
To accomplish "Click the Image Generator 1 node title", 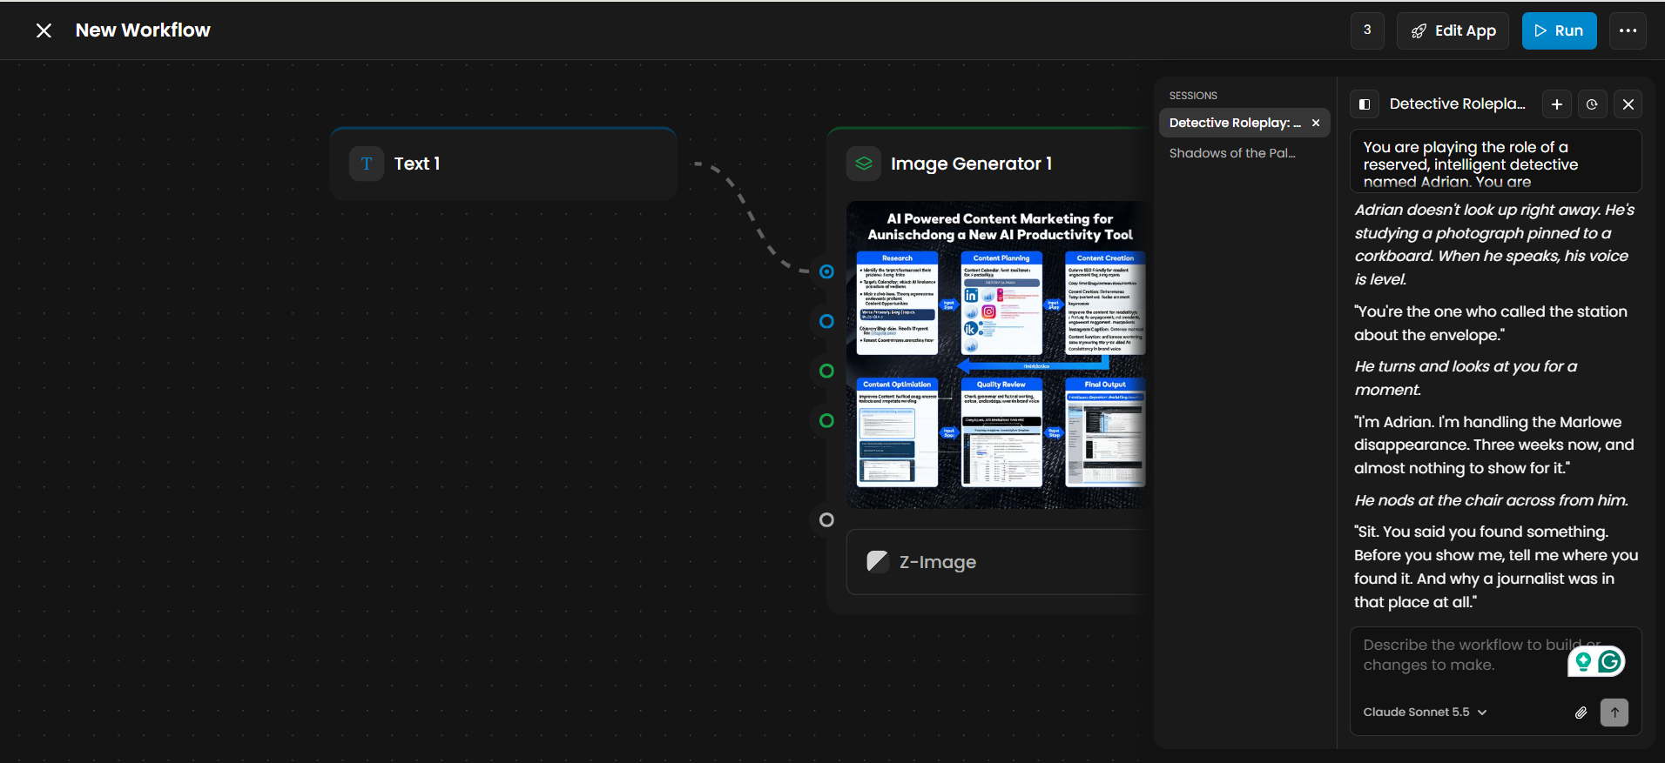I will tap(971, 164).
